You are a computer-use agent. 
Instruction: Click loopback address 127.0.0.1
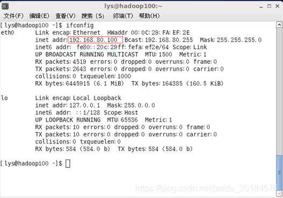[x=84, y=105]
